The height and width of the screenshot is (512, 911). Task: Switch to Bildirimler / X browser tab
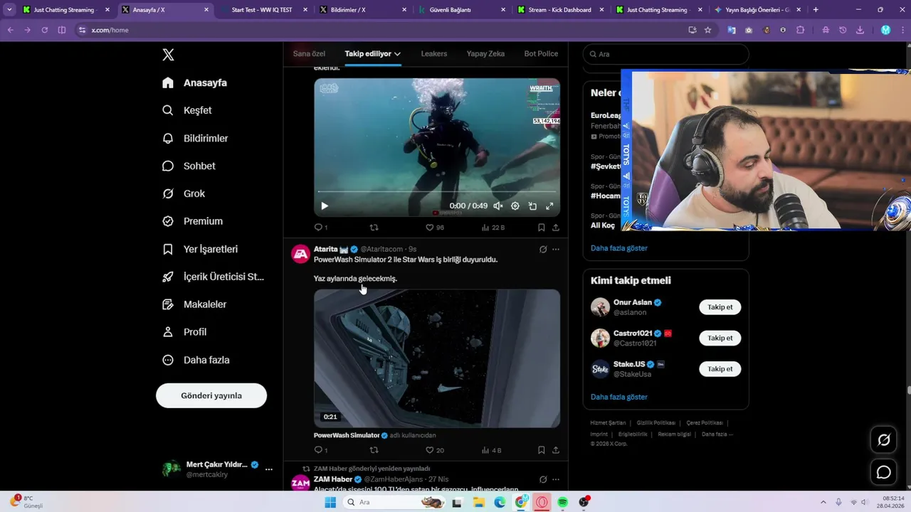(x=363, y=10)
